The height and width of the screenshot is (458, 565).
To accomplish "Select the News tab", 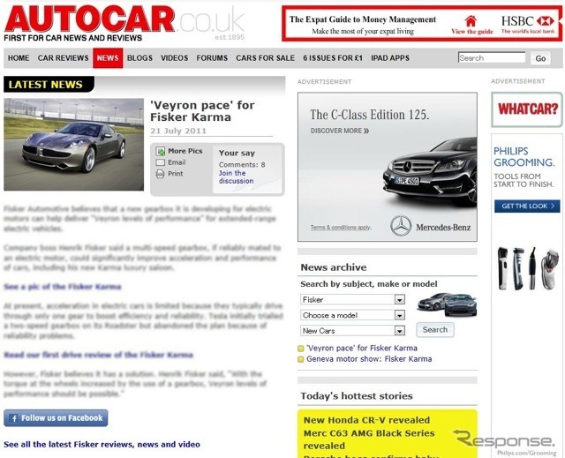I will (108, 58).
